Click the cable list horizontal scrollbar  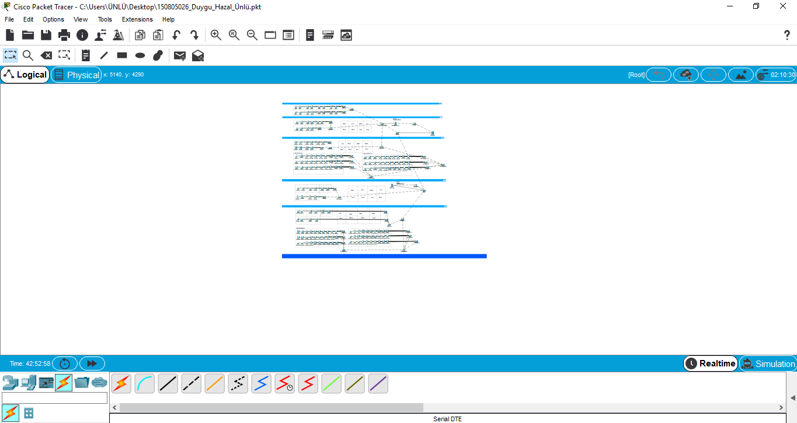tap(271, 407)
